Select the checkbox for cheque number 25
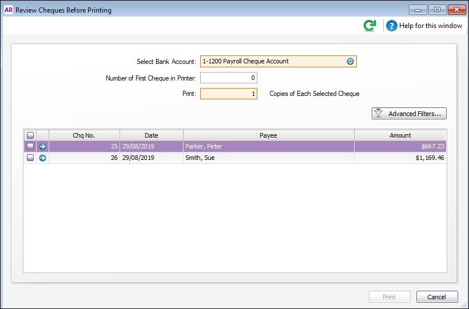 pyautogui.click(x=30, y=147)
